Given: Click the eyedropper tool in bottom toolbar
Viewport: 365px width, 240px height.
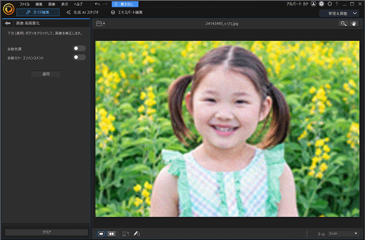Looking at the screenshot, I should pyautogui.click(x=136, y=234).
